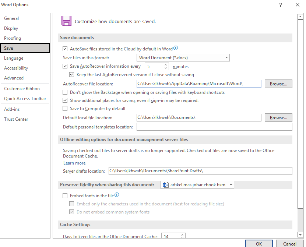Uncheck Keep the last AutoRecovered version

pos(72,74)
